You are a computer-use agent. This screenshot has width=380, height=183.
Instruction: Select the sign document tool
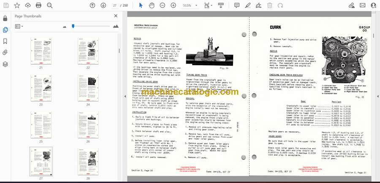click(x=258, y=5)
